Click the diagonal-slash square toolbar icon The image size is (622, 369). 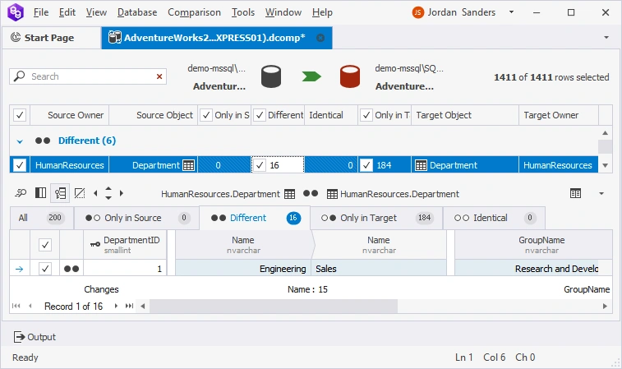tap(80, 193)
